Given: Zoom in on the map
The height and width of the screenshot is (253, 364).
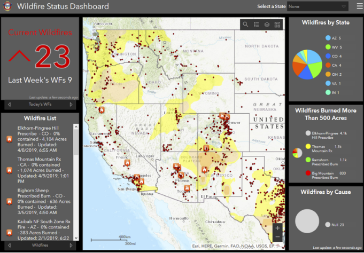Looking at the screenshot, I should pyautogui.click(x=277, y=228).
